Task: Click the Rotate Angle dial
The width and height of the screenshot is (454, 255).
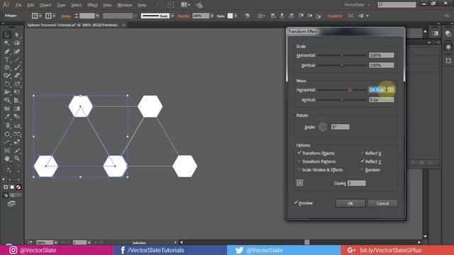Action: click(323, 127)
